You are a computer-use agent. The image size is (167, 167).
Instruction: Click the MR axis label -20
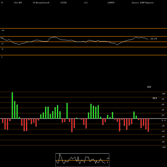tap(163, 126)
